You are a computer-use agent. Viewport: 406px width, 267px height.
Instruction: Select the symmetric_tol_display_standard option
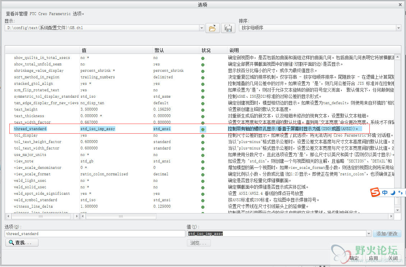tap(46, 96)
